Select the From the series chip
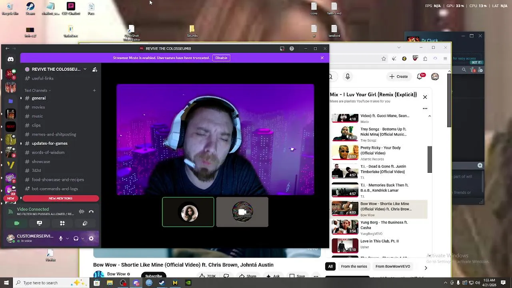Image resolution: width=512 pixels, height=288 pixels. 354,266
